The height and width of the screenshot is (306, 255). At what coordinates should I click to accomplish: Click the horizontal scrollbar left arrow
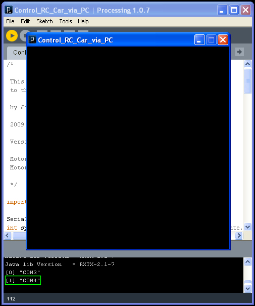8,236
